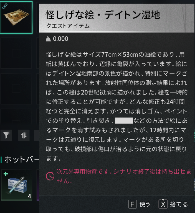
Task: Open the inventory filter funnel icon
Action: click(x=6, y=135)
